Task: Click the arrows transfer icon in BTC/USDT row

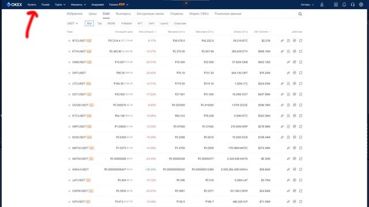Action: coord(282,41)
